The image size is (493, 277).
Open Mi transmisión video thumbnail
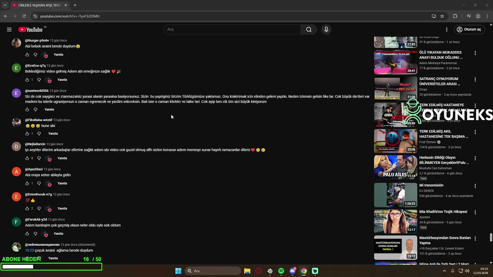coord(396,195)
